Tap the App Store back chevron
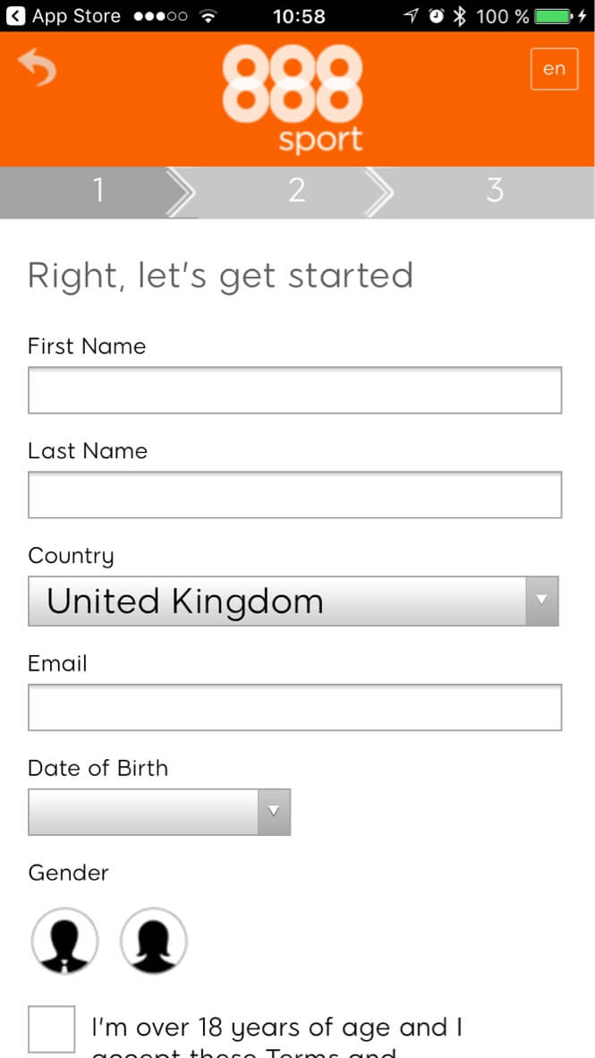The image size is (595, 1058). [15, 15]
